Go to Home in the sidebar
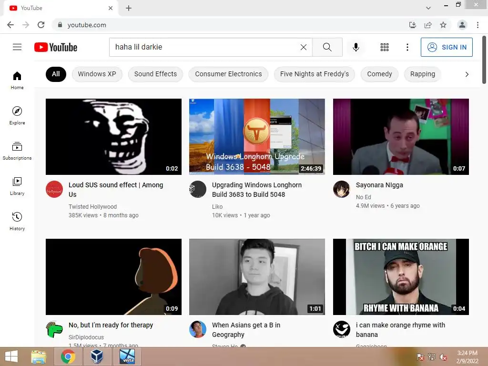 click(x=17, y=80)
